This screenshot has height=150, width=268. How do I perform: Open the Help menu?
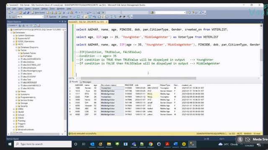point(69,8)
